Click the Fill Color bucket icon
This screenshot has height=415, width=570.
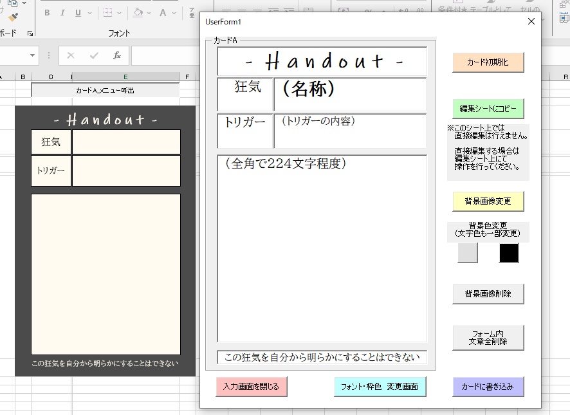click(138, 13)
